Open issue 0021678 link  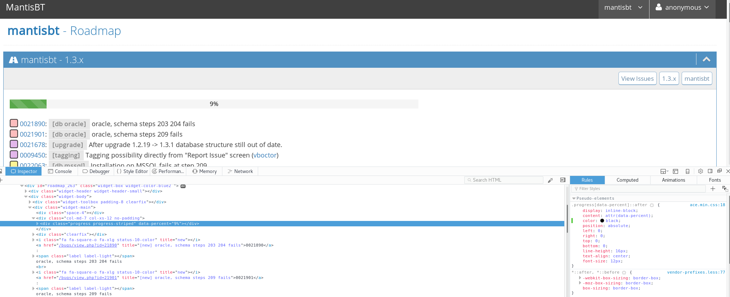[32, 145]
